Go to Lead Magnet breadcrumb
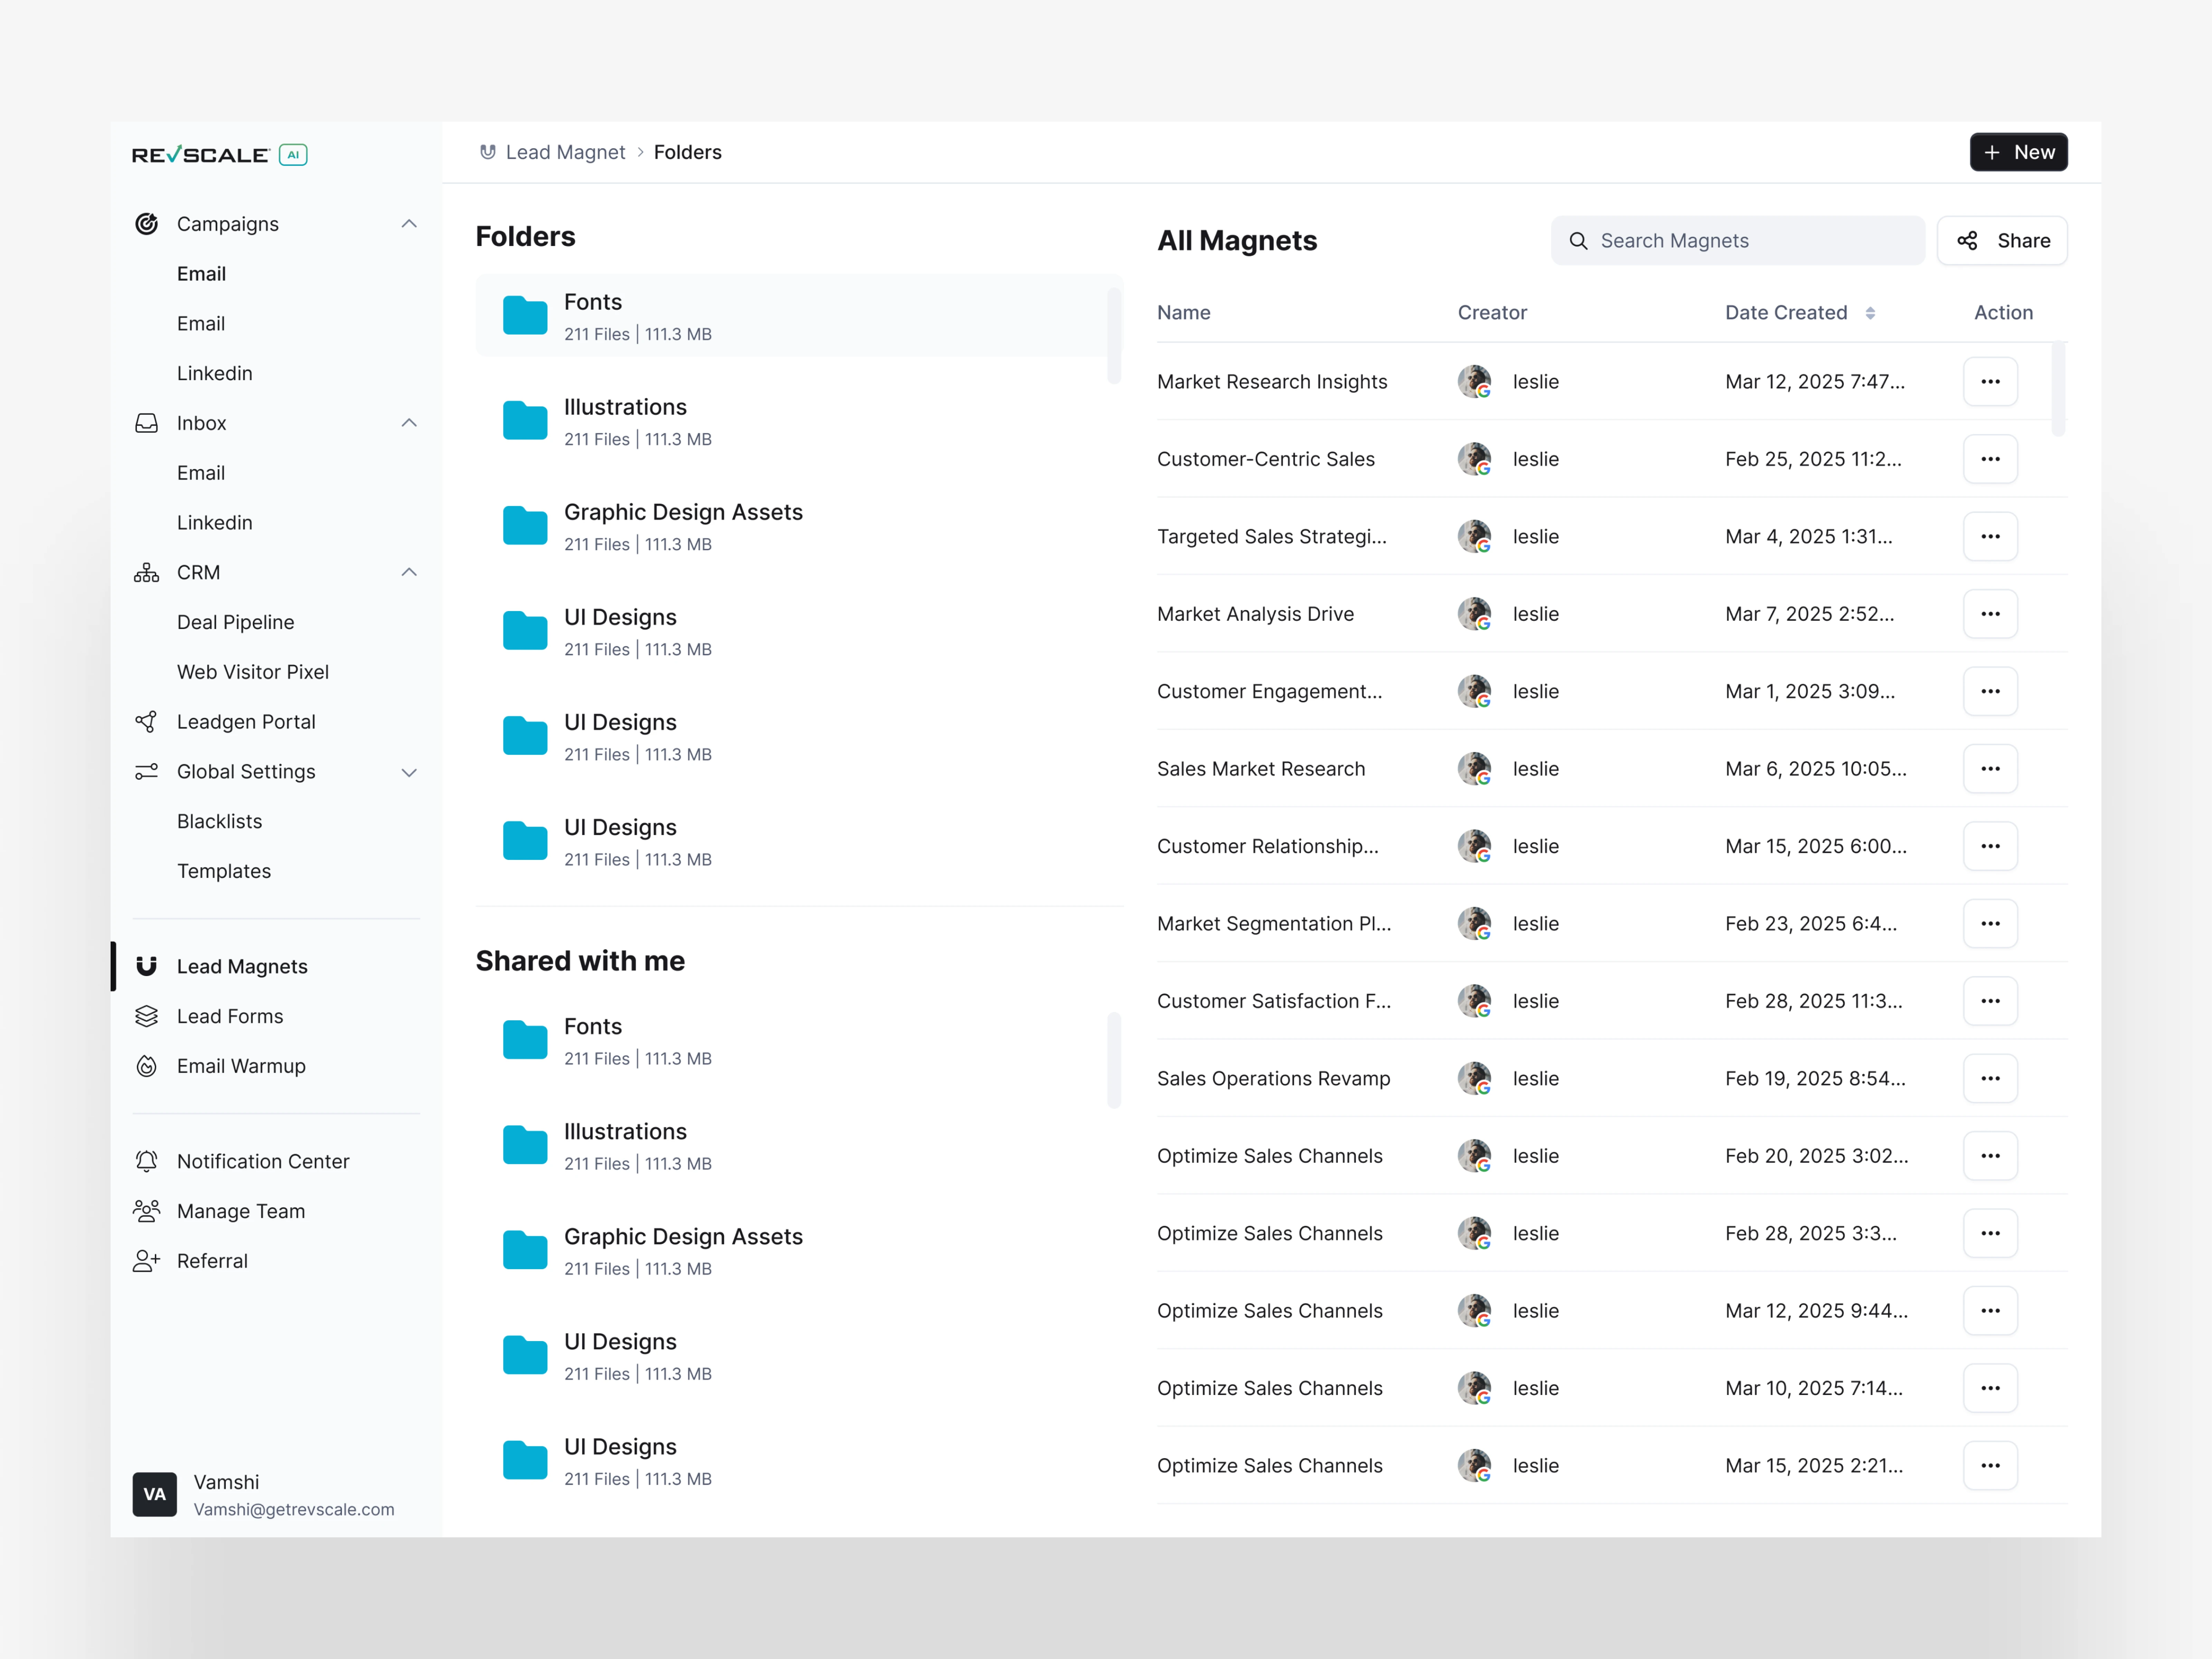The height and width of the screenshot is (1659, 2212). (x=565, y=152)
